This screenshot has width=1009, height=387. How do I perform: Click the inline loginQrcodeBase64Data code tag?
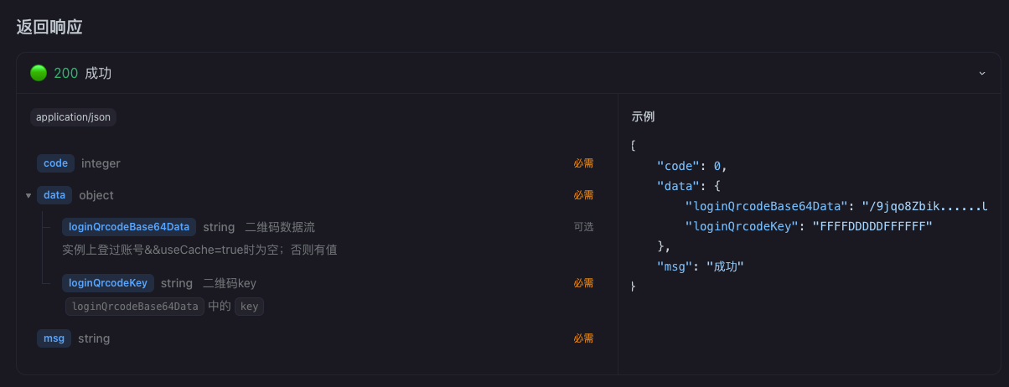coord(135,307)
